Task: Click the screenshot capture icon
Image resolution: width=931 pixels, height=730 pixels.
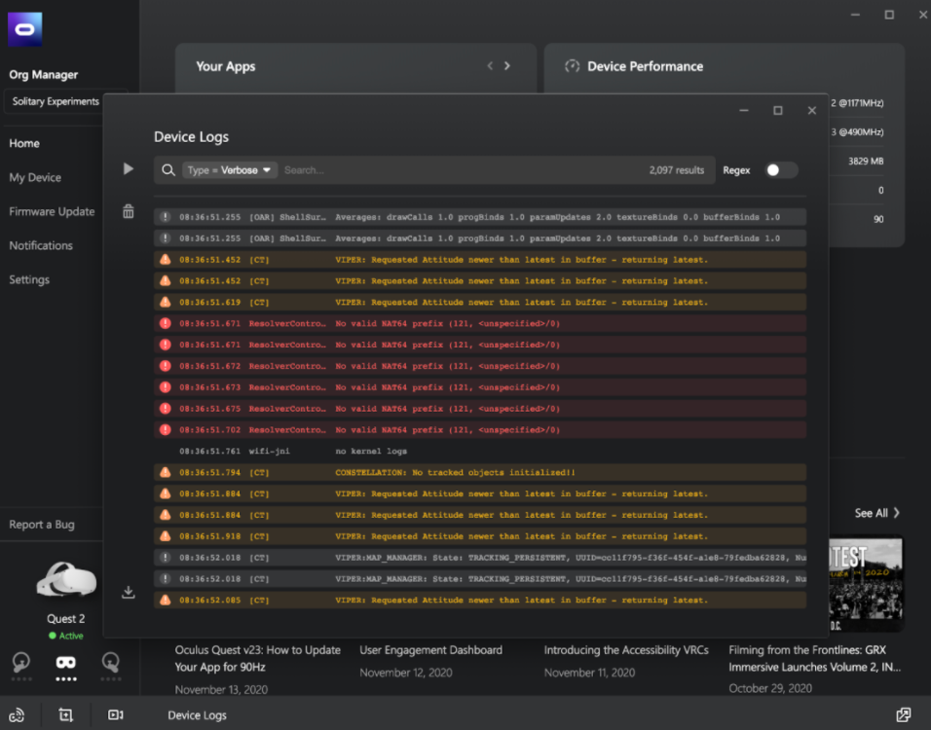Action: tap(66, 715)
